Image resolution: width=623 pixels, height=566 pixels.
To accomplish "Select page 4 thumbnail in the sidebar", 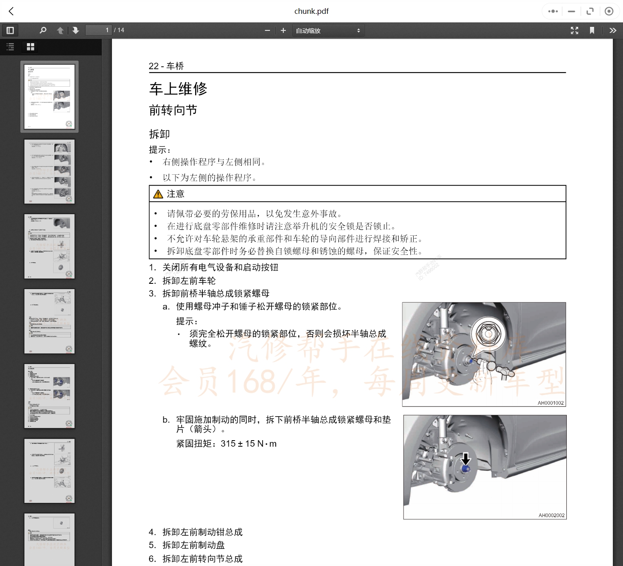I will [49, 321].
